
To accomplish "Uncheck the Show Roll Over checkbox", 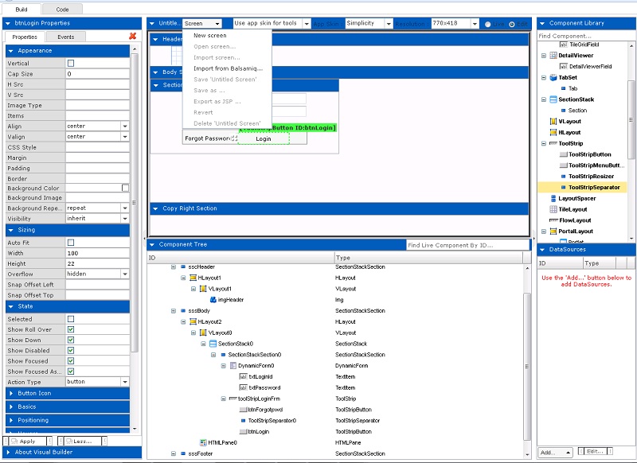I will coord(71,329).
